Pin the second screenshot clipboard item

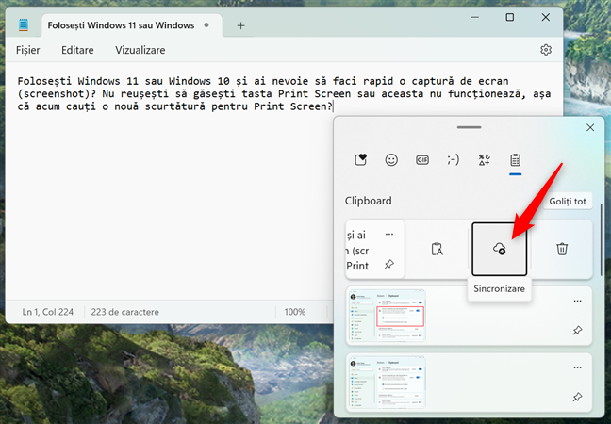[x=577, y=397]
